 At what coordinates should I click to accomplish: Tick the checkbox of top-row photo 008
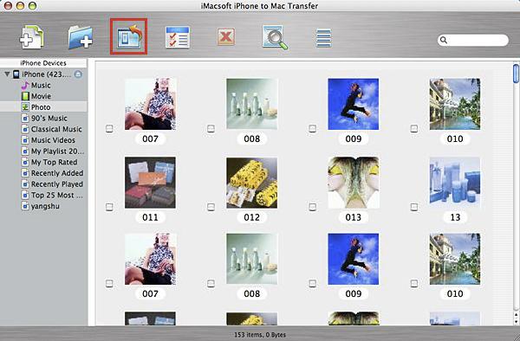point(211,128)
